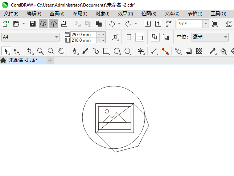Open the 布局(L) menu
The image size is (234, 176).
tap(80, 13)
